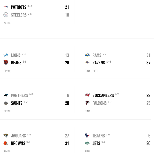The image size is (154, 155).
Task: Select the Buccaneers flag logo
Action: point(87,95)
